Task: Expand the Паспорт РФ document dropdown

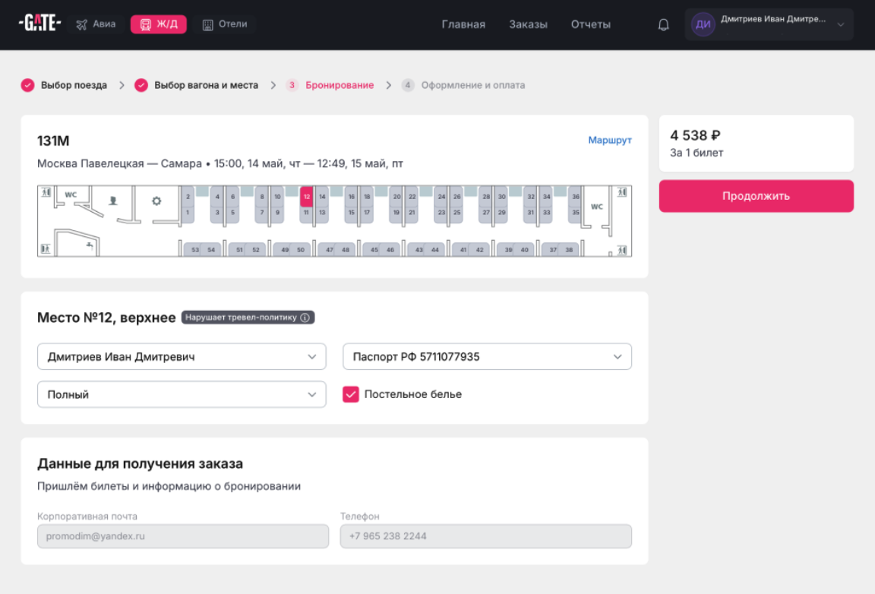Action: click(x=487, y=356)
